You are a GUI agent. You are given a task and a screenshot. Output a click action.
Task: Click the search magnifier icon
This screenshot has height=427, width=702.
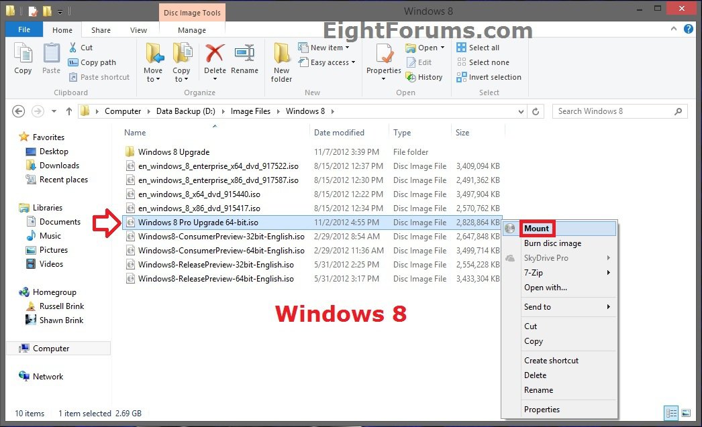(x=679, y=111)
